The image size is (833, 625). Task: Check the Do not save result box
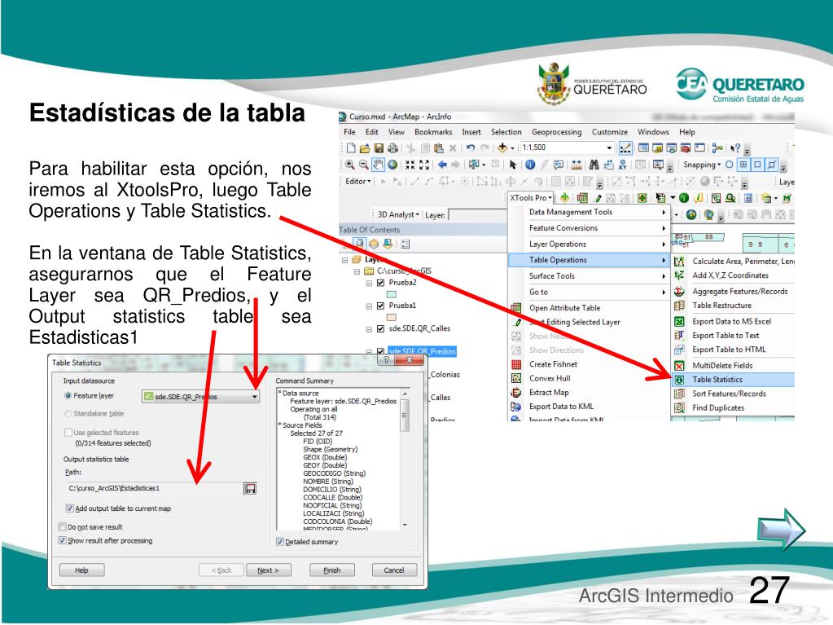[x=62, y=527]
